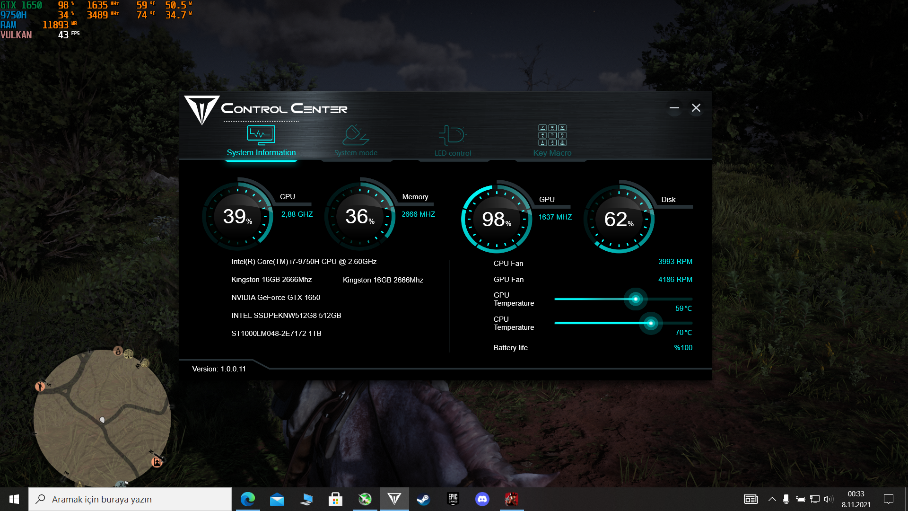Click the CPU Temperature slider knob

pos(650,323)
